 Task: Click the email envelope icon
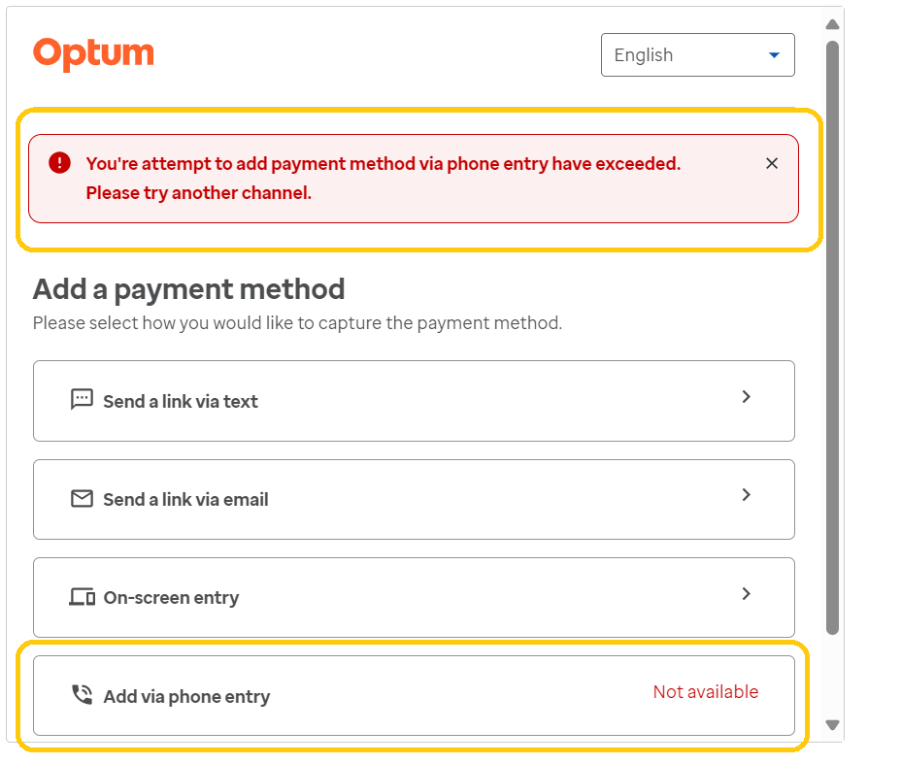click(x=82, y=499)
